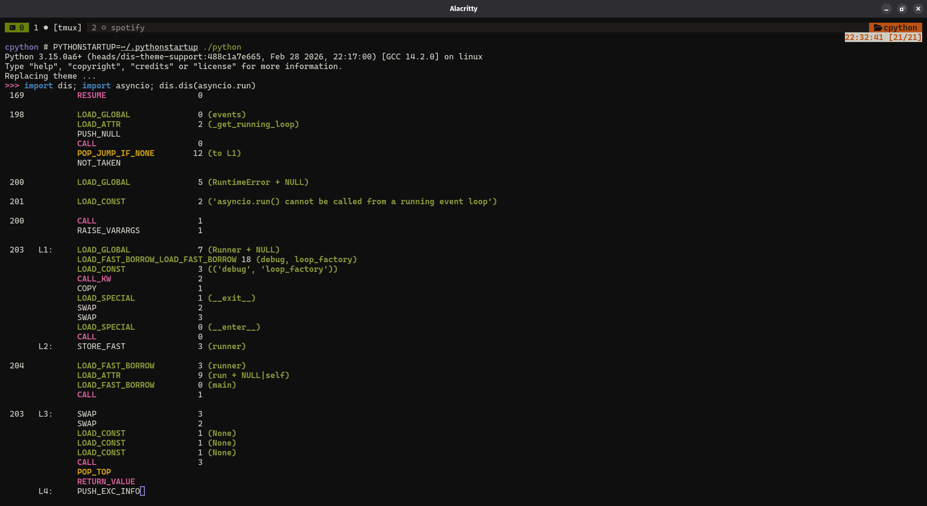
Task: Click the L3: label
Action: pos(46,414)
